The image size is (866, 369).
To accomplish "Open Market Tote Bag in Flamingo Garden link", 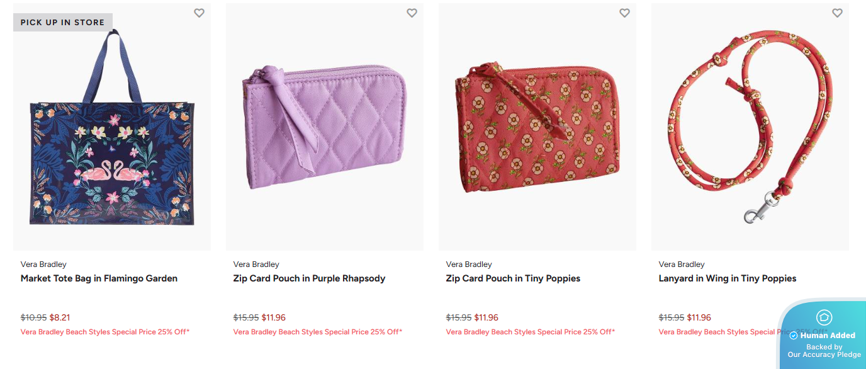I will [x=99, y=278].
